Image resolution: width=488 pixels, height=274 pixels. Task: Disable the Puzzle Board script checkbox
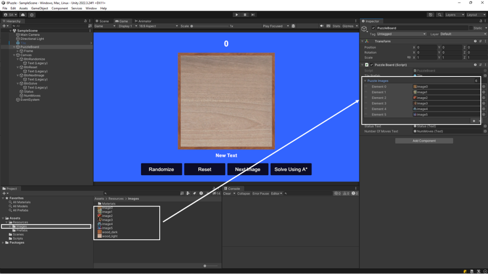click(372, 65)
